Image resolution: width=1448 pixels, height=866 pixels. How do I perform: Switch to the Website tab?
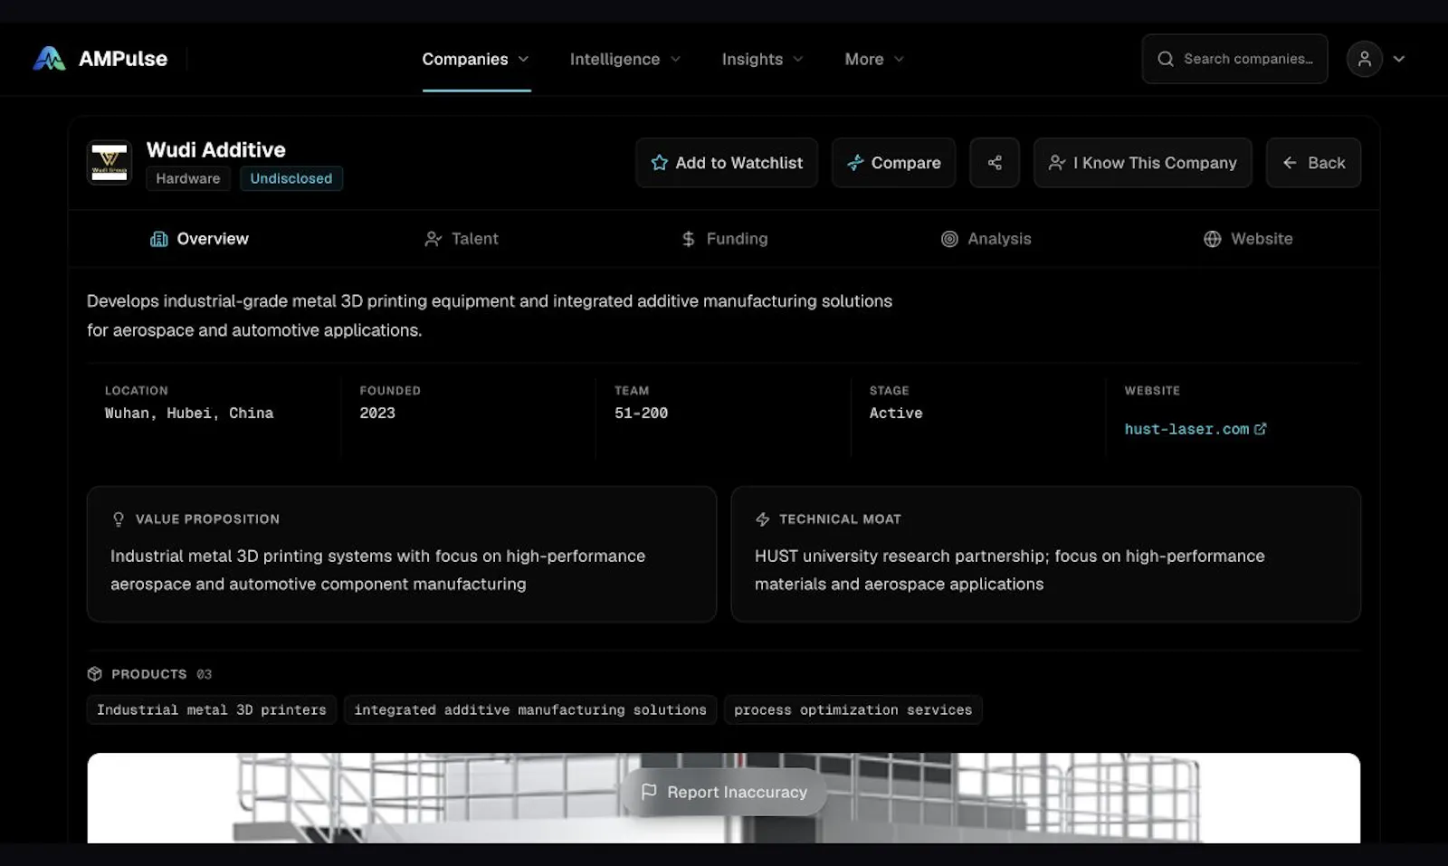(x=1248, y=239)
